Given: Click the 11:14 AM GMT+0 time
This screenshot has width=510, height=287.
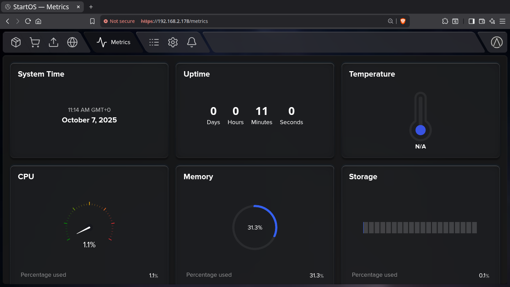Looking at the screenshot, I should (x=89, y=110).
